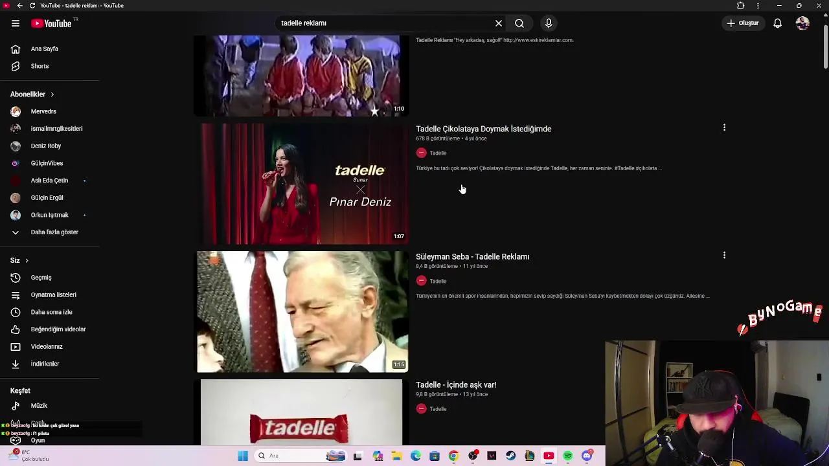Click the magnifier search button
Image resolution: width=829 pixels, height=466 pixels.
click(519, 23)
